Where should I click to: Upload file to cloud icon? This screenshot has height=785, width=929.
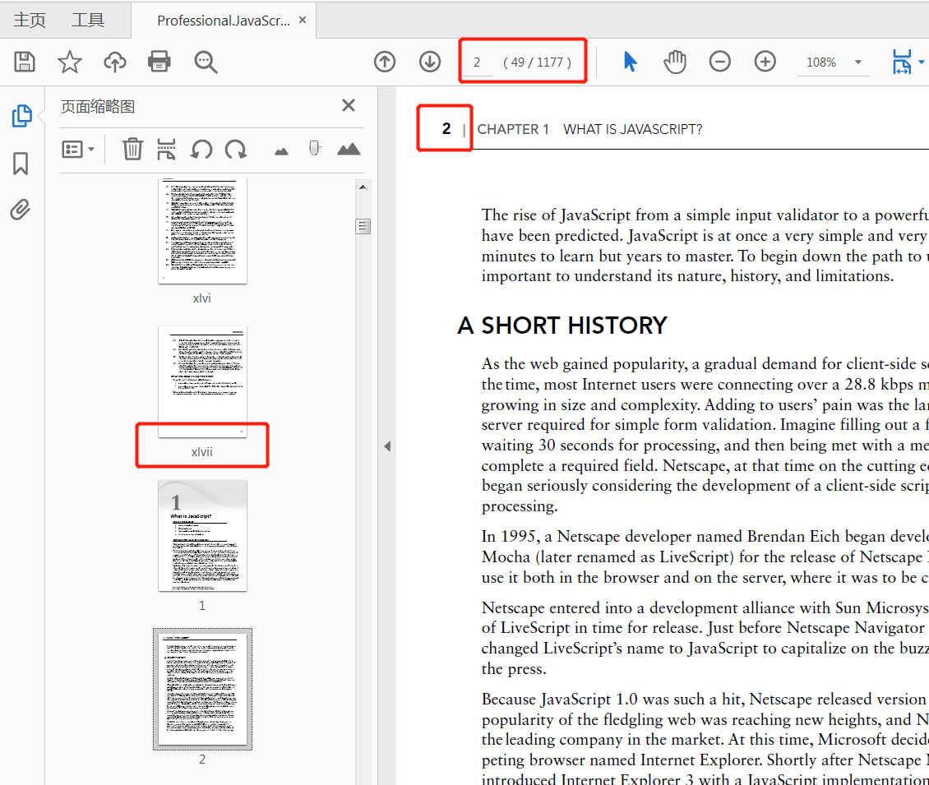click(115, 62)
